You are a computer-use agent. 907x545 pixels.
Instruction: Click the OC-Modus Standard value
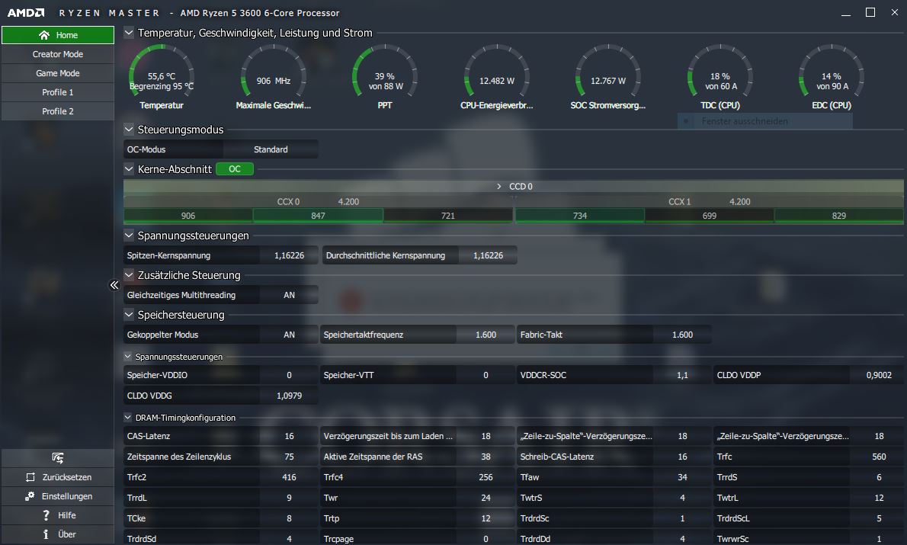(x=270, y=149)
